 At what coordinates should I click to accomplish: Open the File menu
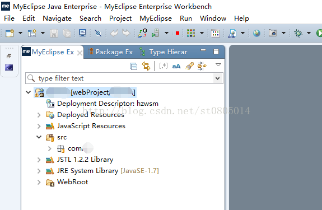(10, 18)
